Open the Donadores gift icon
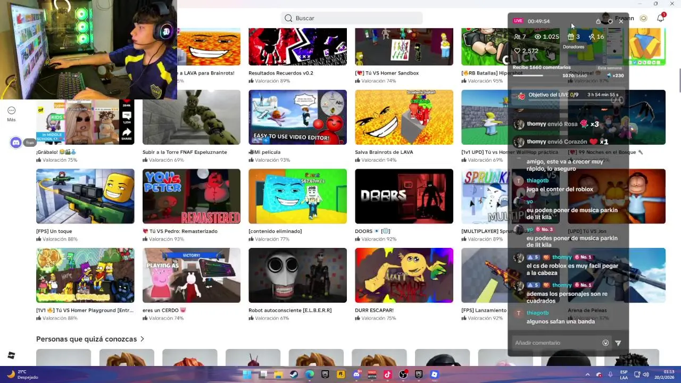681x383 pixels. 570,37
